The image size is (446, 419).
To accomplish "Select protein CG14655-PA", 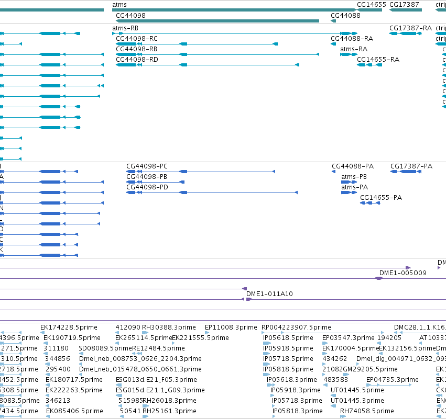I will coord(381,198).
